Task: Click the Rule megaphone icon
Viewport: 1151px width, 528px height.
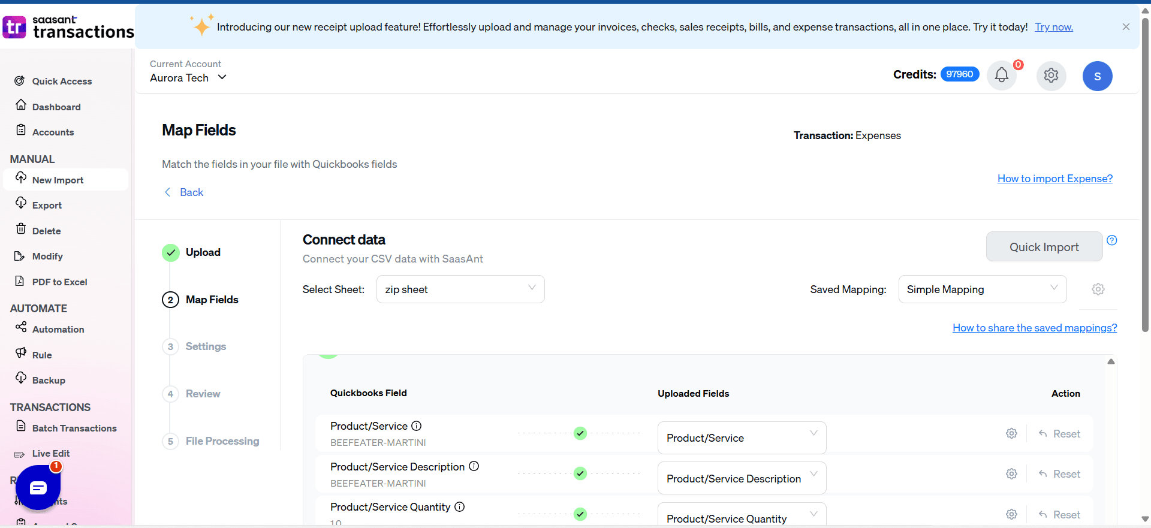Action: 21,352
